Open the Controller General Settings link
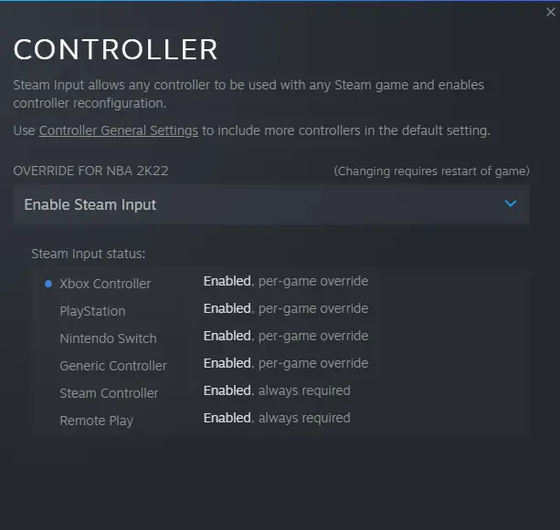The width and height of the screenshot is (560, 530). coord(118,130)
